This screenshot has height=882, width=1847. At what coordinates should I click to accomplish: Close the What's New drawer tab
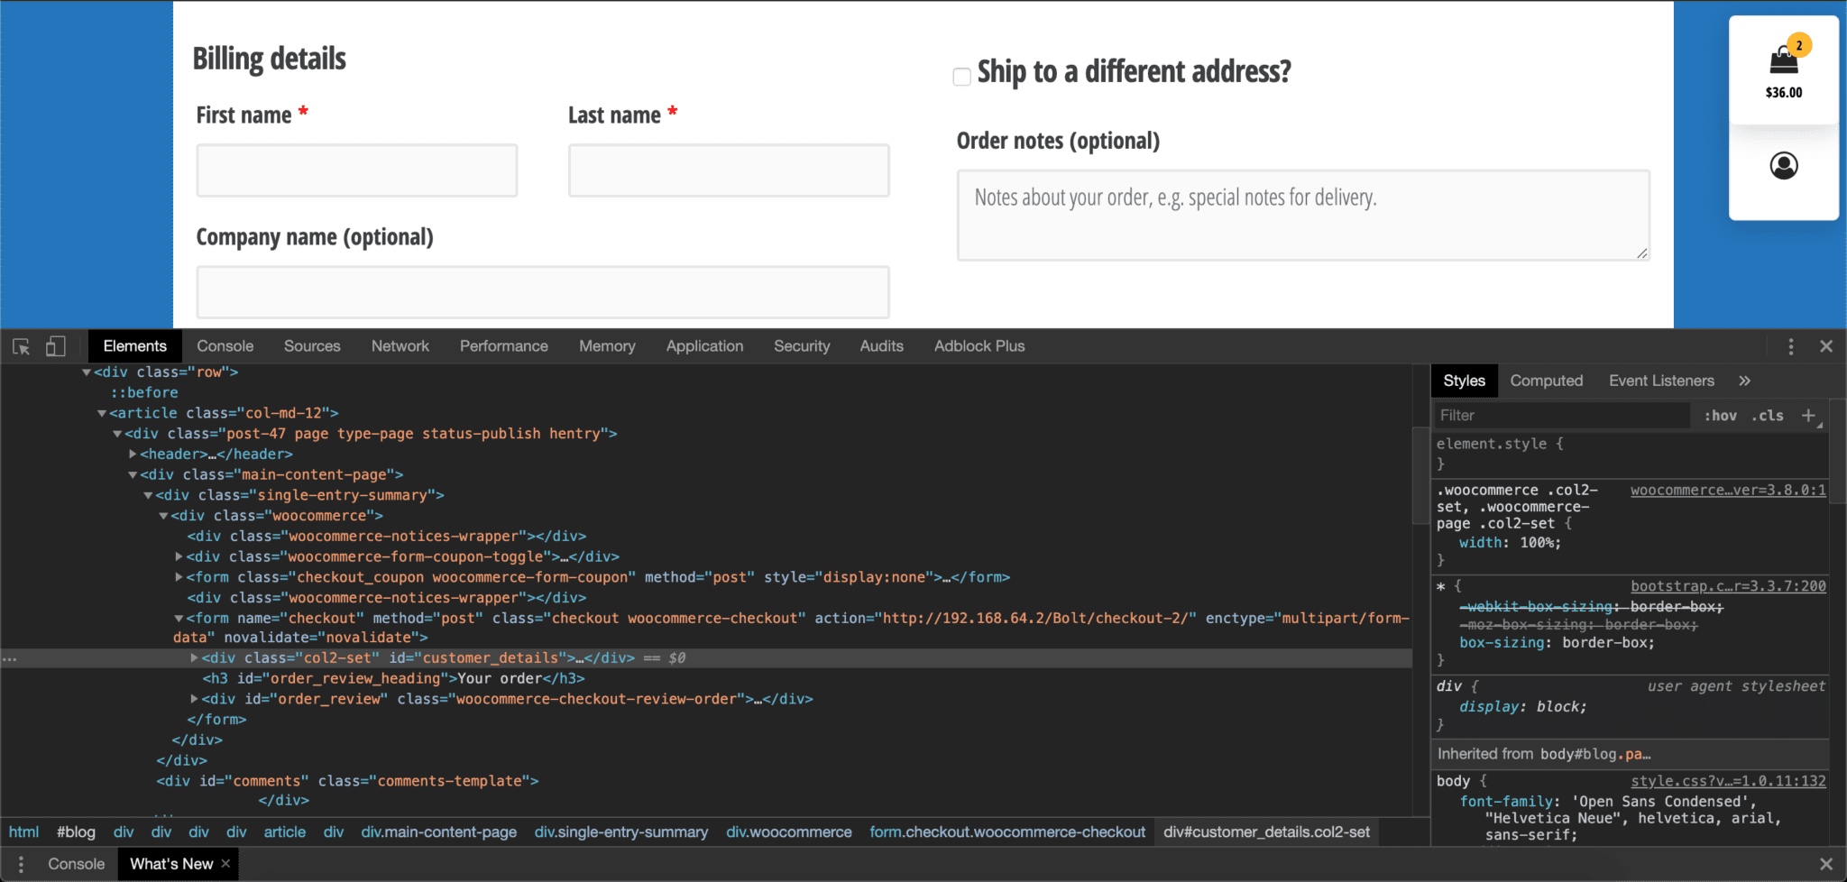point(225,863)
